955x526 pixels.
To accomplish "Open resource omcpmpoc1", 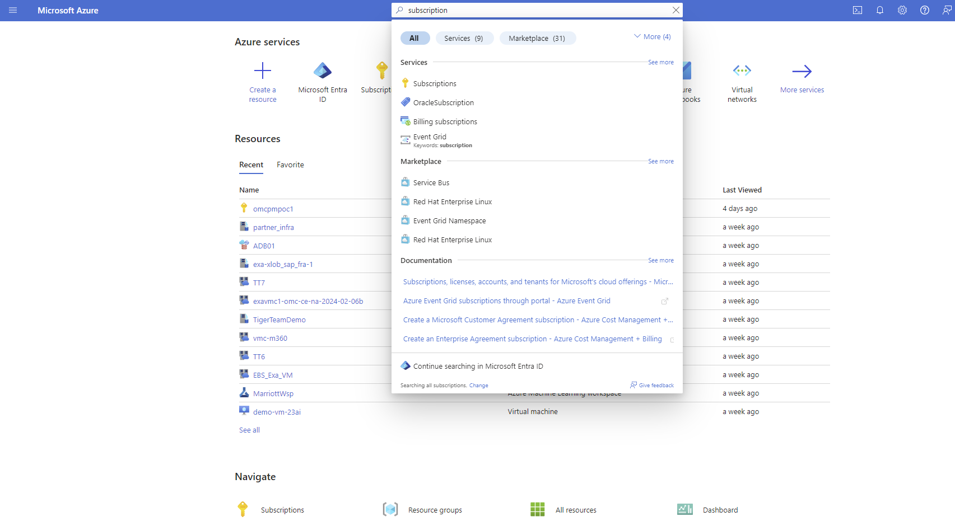I will [x=273, y=209].
